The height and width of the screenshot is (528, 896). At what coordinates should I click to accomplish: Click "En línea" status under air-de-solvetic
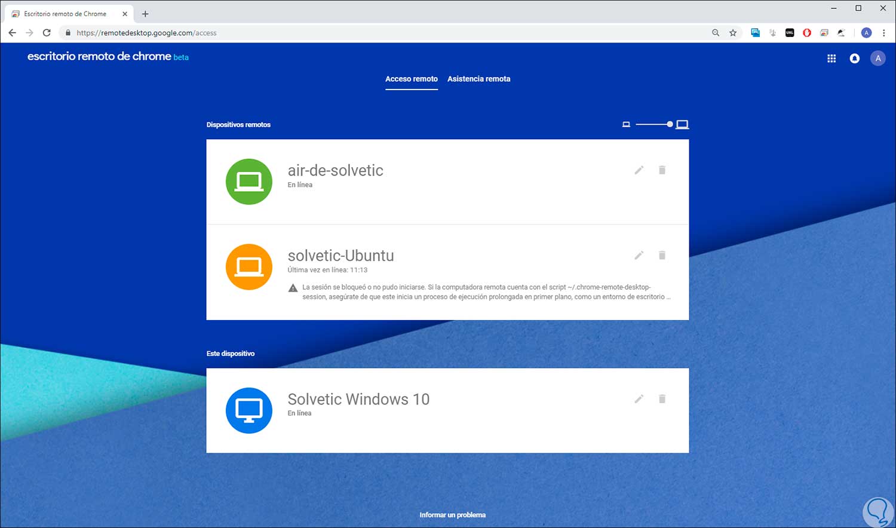[x=300, y=185]
